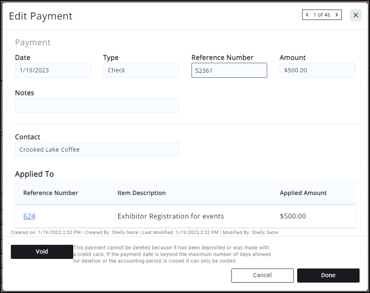The height and width of the screenshot is (293, 370).
Task: Focus the Reference Number field with 52361
Action: (x=229, y=71)
